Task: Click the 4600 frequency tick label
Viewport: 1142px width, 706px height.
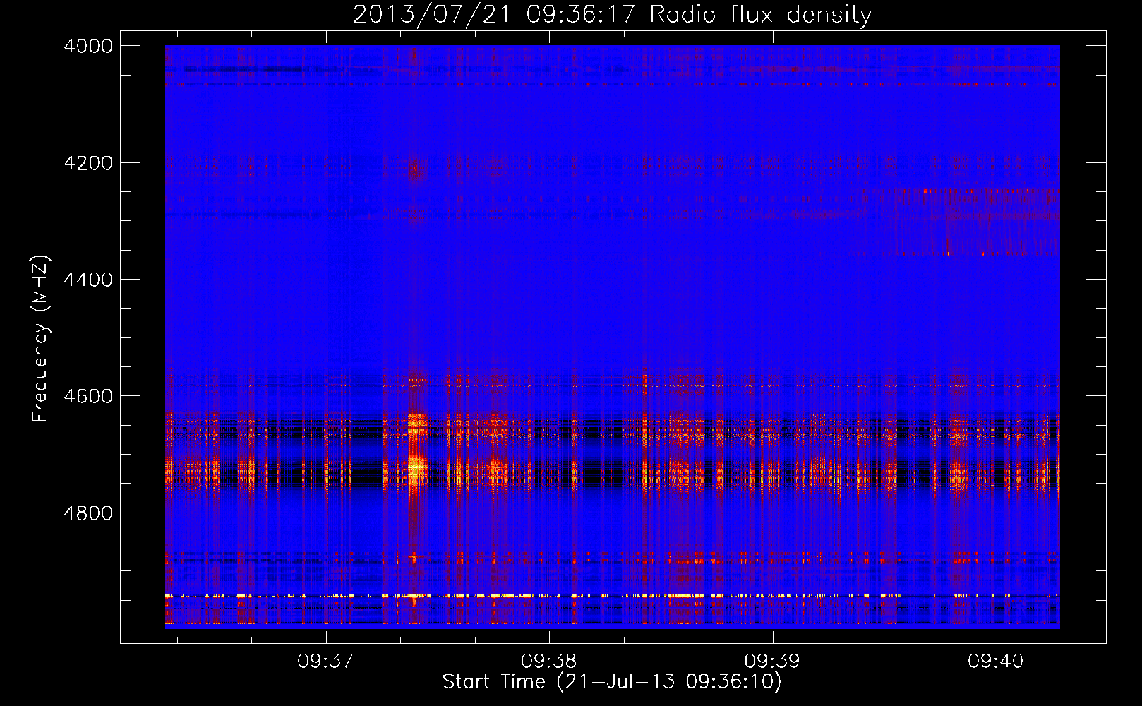Action: click(x=88, y=396)
